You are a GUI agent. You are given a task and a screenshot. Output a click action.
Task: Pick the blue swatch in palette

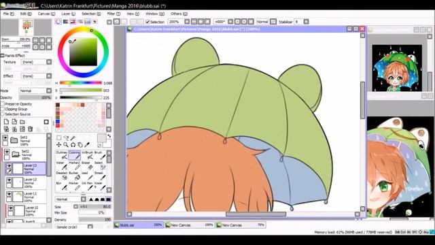58,121
